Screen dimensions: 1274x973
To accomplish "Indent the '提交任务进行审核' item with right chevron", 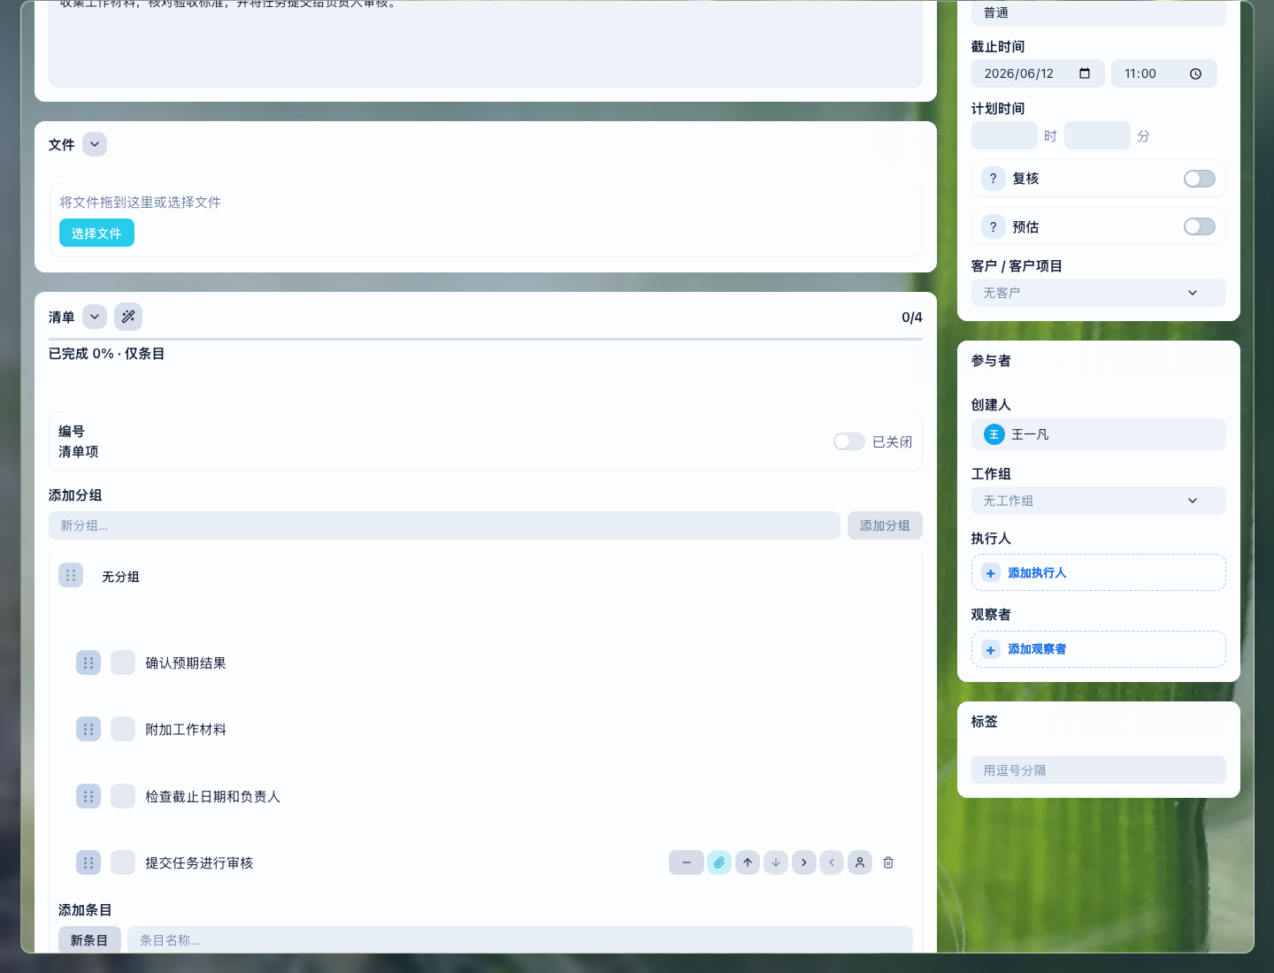I will click(x=803, y=862).
